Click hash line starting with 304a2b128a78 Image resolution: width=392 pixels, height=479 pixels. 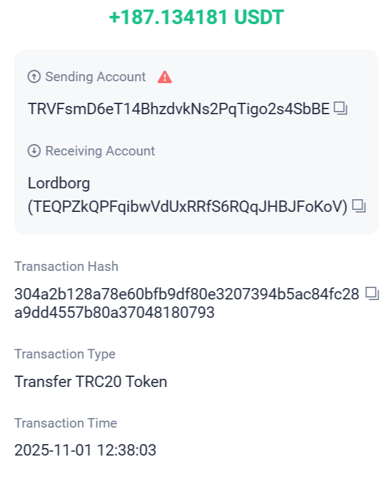pos(187,294)
